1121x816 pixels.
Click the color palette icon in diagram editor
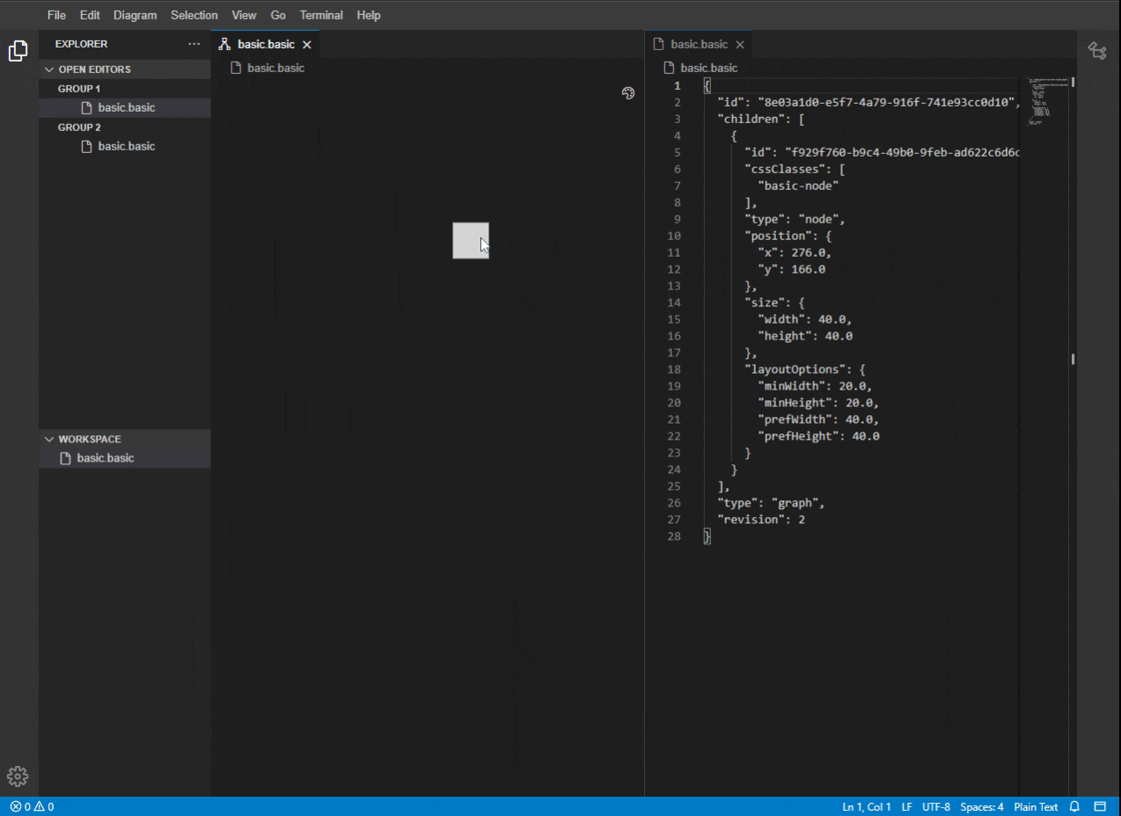pyautogui.click(x=628, y=93)
